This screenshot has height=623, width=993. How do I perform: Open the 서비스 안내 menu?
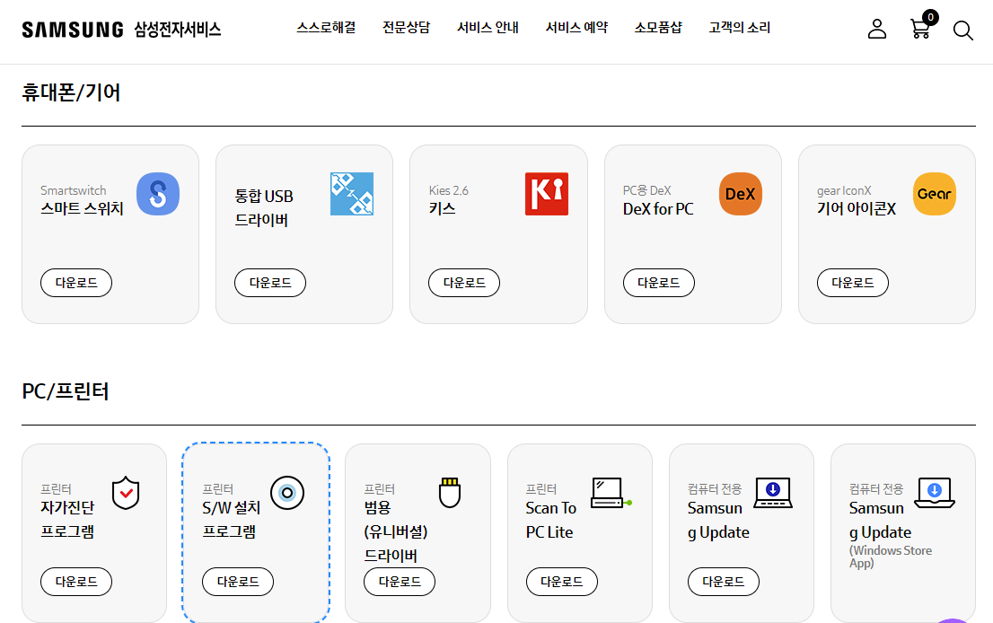click(488, 28)
